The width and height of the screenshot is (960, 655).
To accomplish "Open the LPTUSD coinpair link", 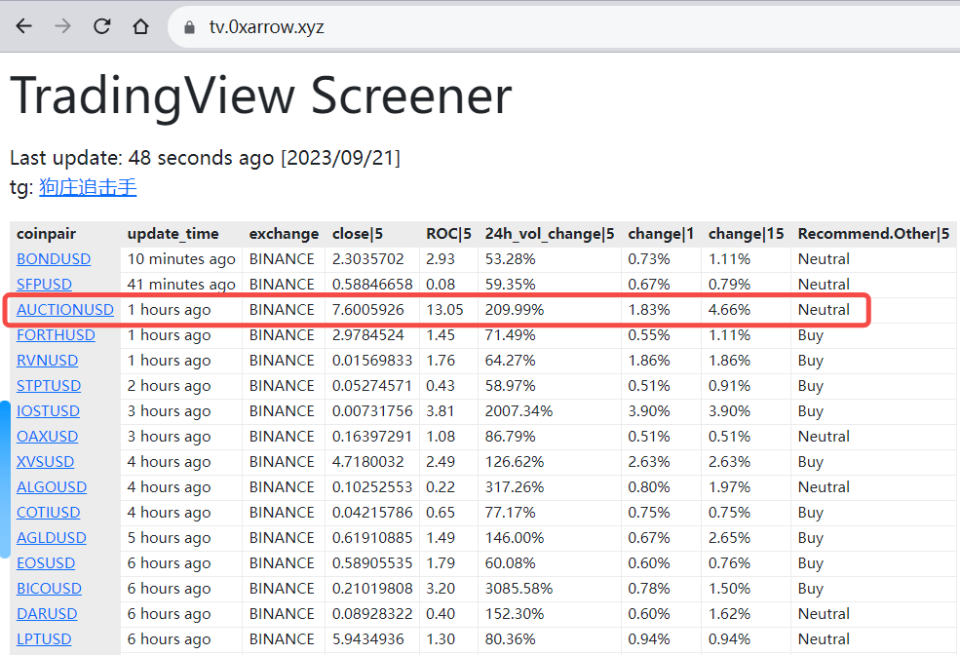I will (44, 639).
